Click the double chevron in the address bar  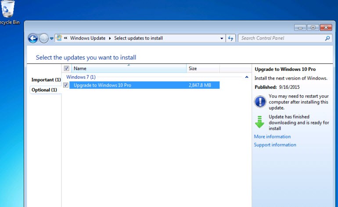pos(65,38)
